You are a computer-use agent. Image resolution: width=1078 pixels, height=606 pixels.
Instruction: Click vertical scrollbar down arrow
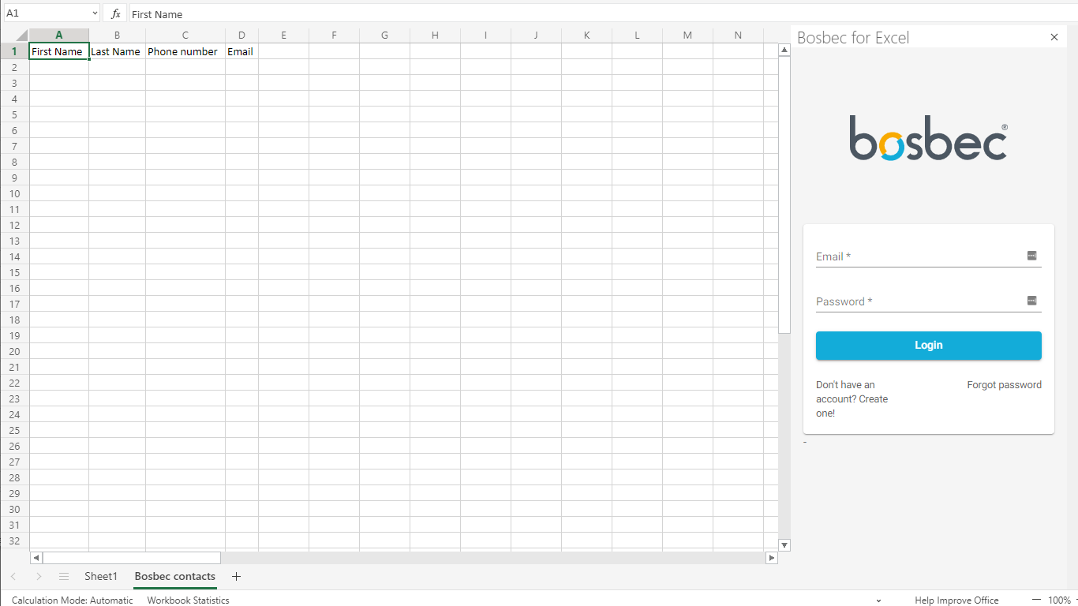(784, 545)
